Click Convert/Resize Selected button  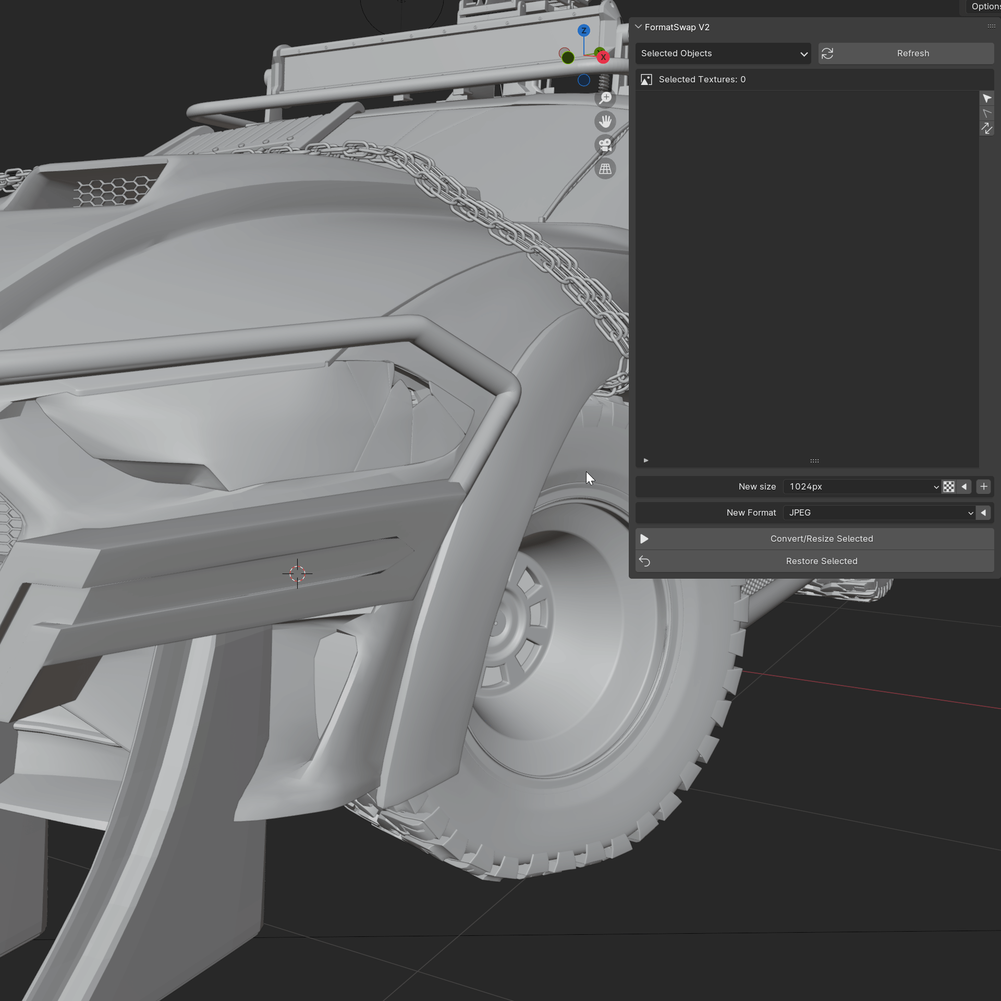coord(814,539)
